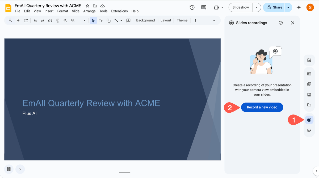Click the zoom magnifier tool

tap(65, 20)
